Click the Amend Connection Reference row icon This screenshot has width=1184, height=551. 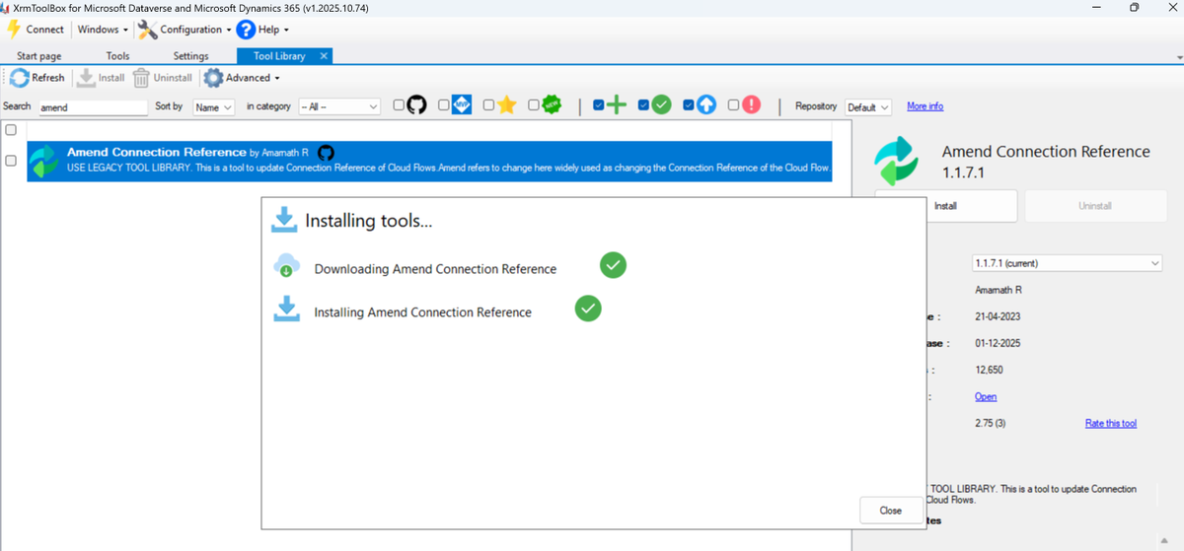tap(44, 161)
